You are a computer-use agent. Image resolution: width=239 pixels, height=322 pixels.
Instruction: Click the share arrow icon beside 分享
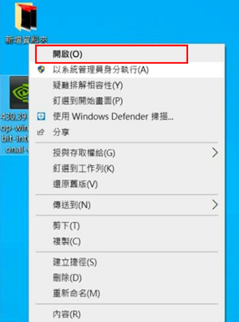[x=41, y=132]
